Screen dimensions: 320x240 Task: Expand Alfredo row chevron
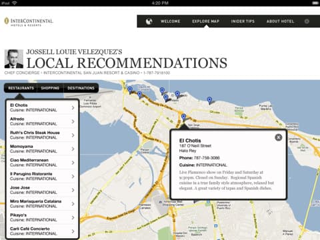73,121
